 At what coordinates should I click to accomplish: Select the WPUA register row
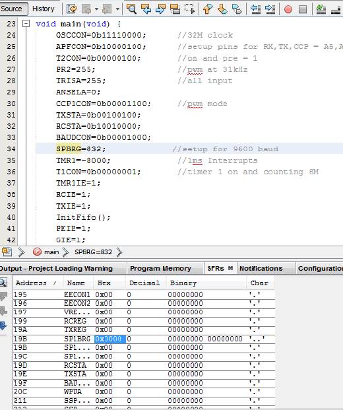point(144,392)
